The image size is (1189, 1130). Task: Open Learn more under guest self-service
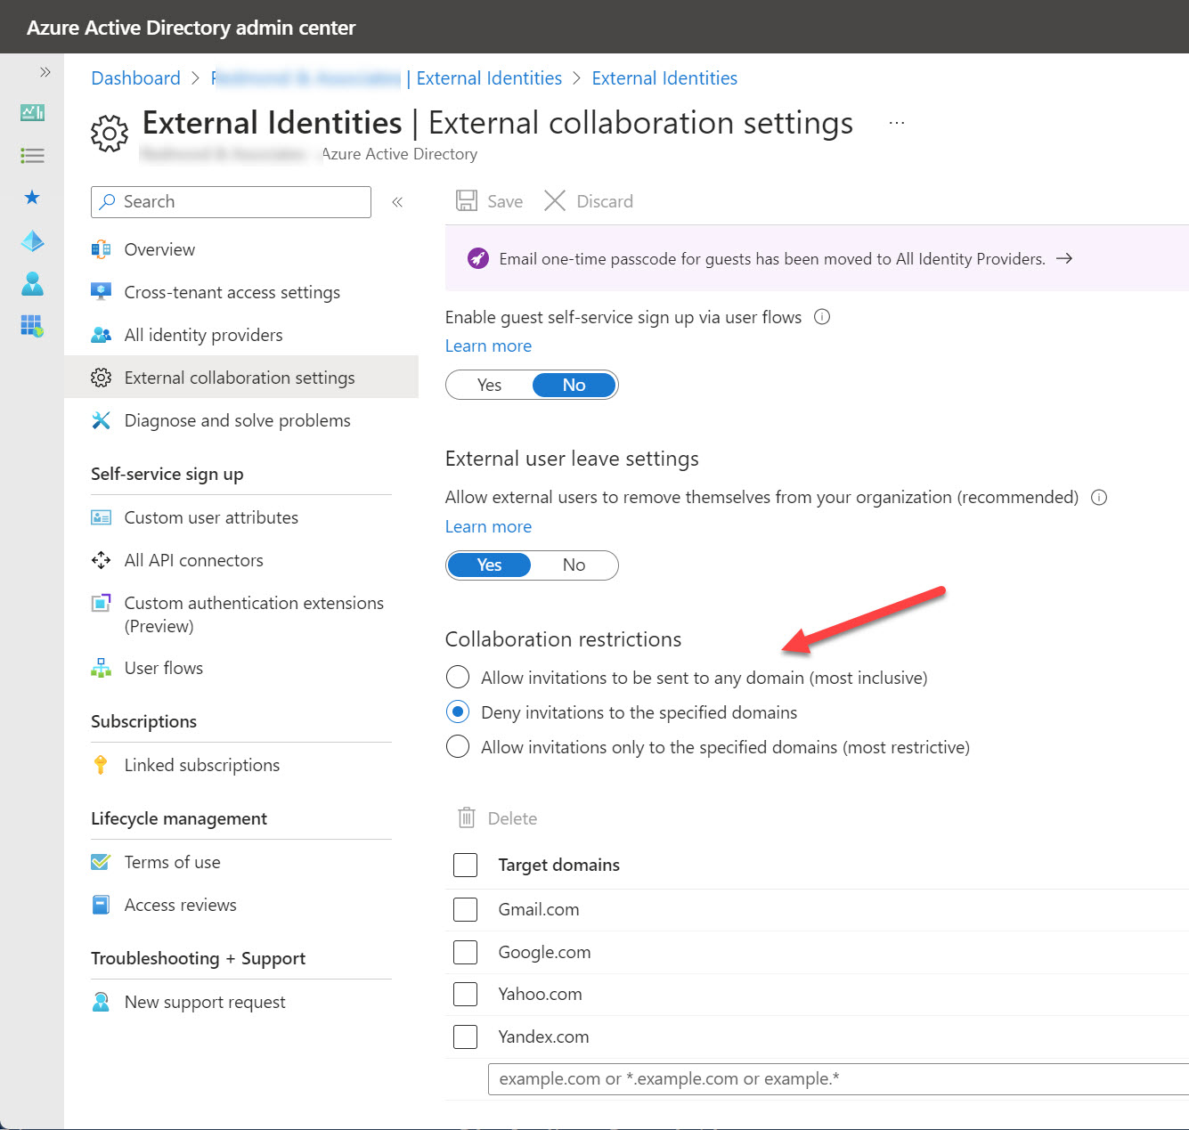[x=488, y=346]
